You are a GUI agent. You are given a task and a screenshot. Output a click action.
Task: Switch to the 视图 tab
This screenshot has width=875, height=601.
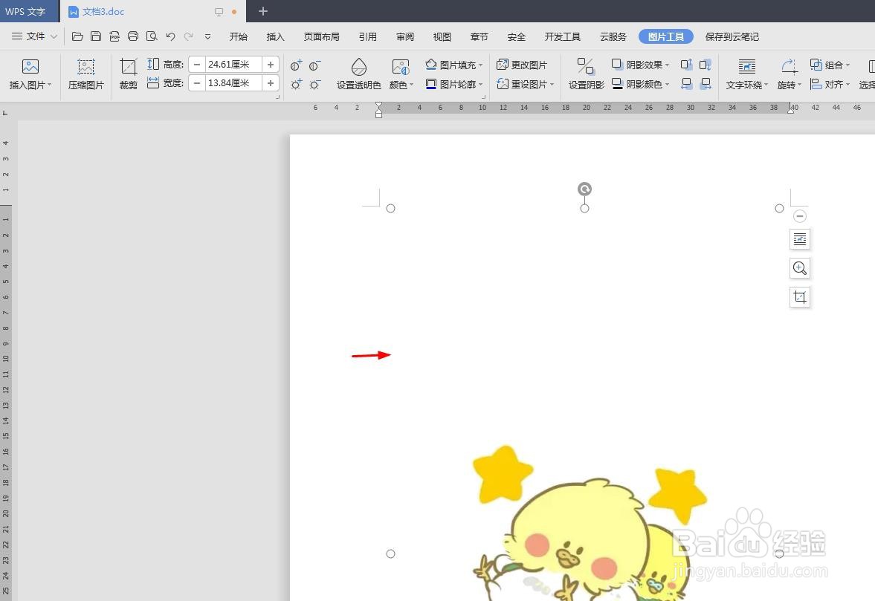(x=442, y=37)
